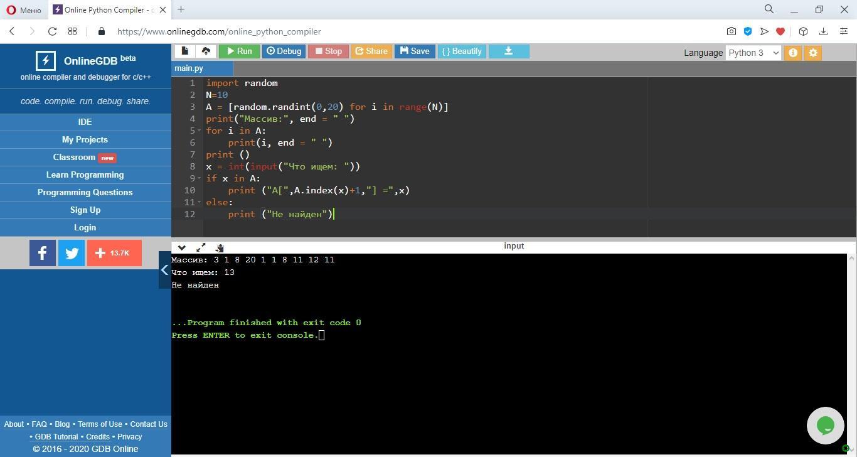The width and height of the screenshot is (857, 457).
Task: Stop the running program
Action: click(x=328, y=51)
